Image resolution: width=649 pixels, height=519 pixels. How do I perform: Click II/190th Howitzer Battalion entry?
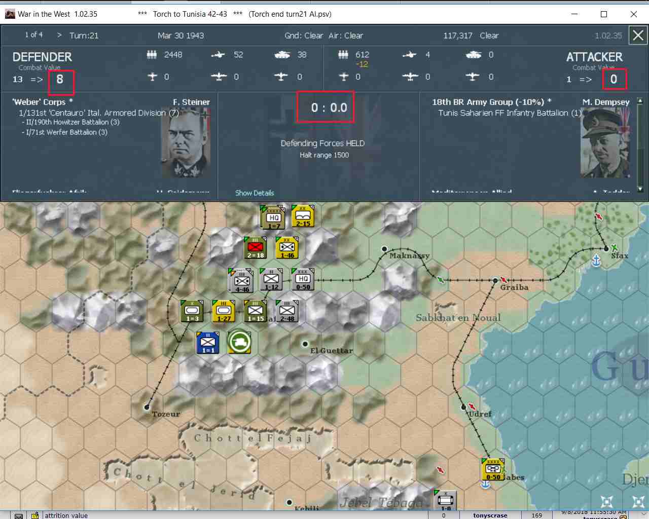[x=71, y=122]
